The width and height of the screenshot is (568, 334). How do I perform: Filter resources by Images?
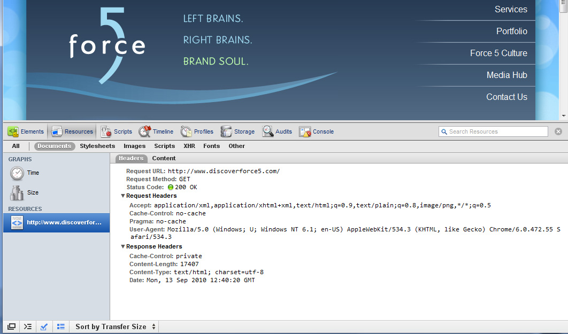[x=134, y=146]
